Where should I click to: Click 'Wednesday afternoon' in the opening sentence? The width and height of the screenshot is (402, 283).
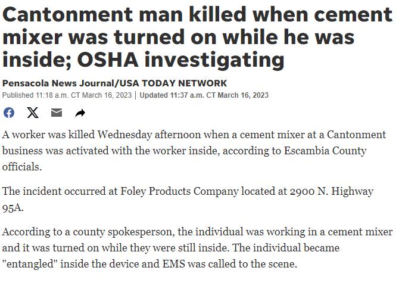pos(149,135)
